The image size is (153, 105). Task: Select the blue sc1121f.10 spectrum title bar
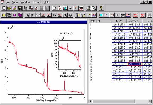pyautogui.click(x=44, y=22)
